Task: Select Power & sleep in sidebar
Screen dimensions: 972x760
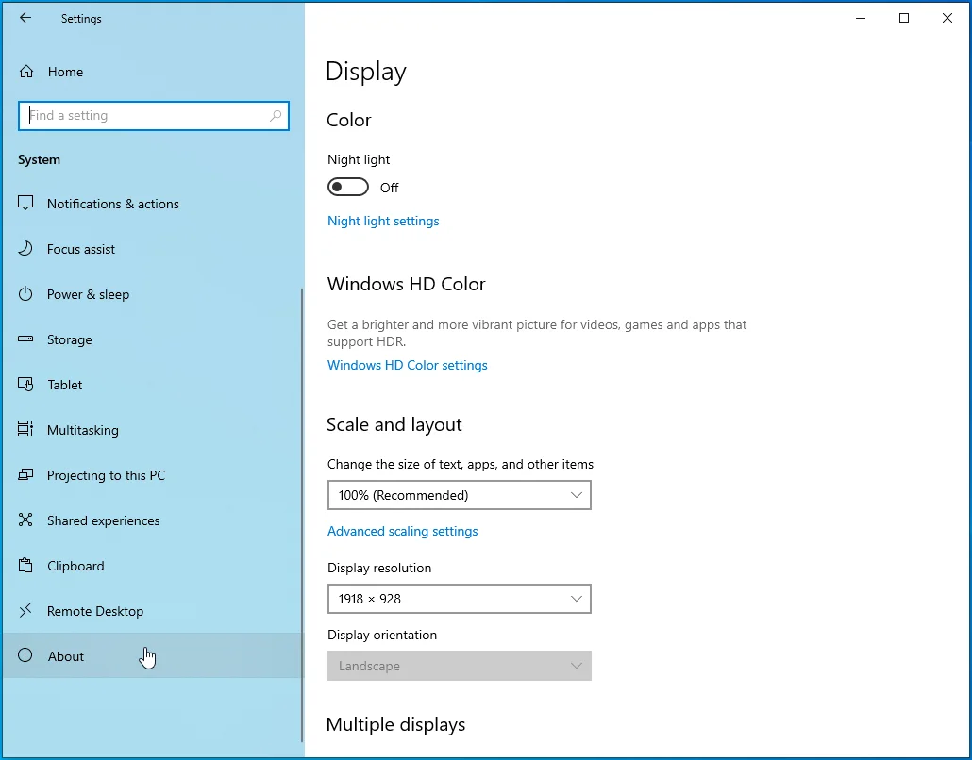Action: pyautogui.click(x=152, y=294)
